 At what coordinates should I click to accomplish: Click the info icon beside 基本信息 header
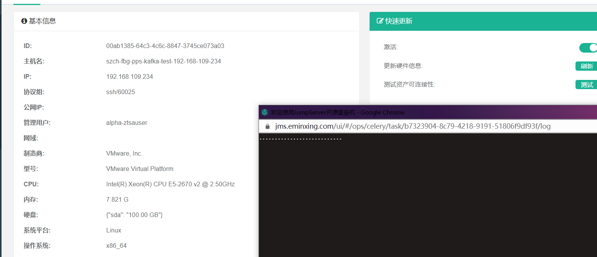(24, 21)
